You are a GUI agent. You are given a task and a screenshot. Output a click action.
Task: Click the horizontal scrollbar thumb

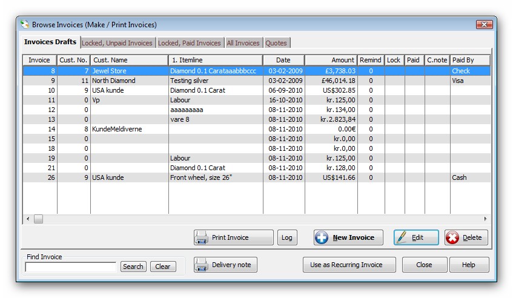pos(39,219)
